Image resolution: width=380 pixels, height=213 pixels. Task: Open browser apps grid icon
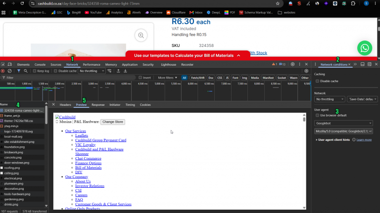[3, 12]
